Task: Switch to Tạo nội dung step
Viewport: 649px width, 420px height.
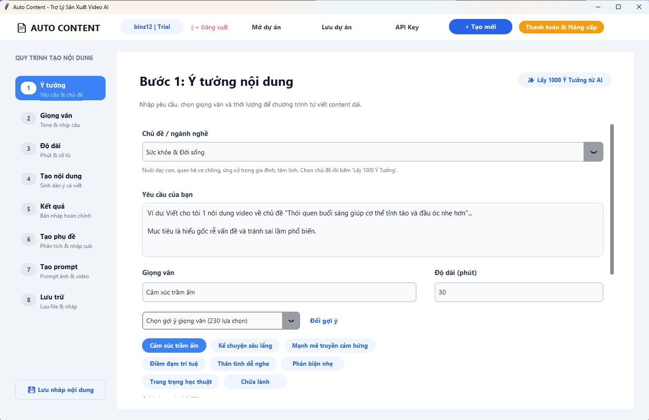Action: coord(60,180)
